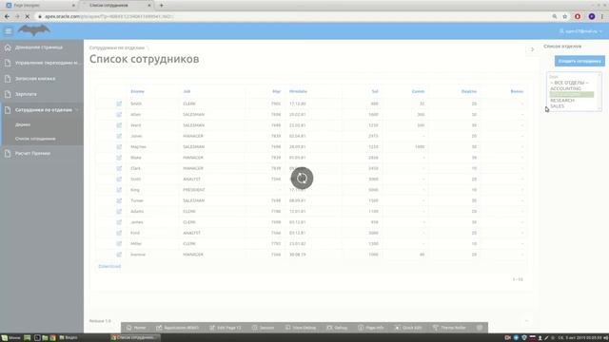The image size is (609, 342).
Task: Edit the Ford employee row icon
Action: point(119,233)
